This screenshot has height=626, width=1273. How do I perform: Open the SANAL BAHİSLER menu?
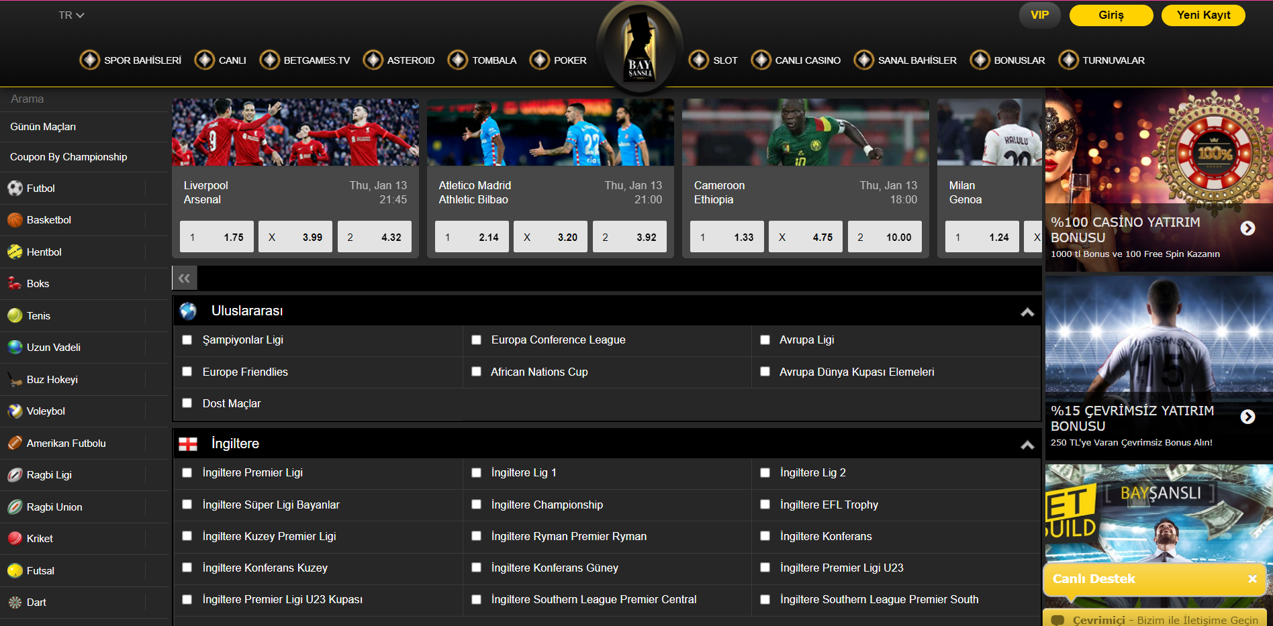(917, 60)
